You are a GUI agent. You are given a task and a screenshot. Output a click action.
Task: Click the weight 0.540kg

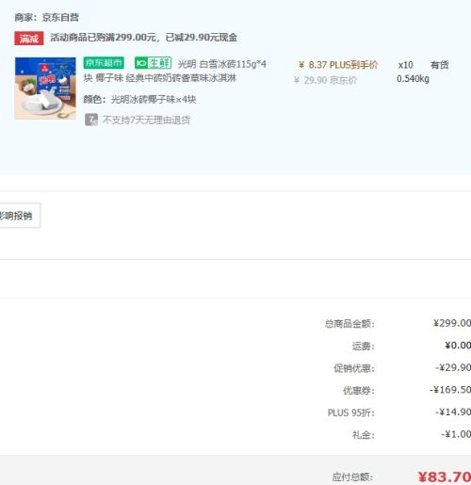pyautogui.click(x=413, y=78)
